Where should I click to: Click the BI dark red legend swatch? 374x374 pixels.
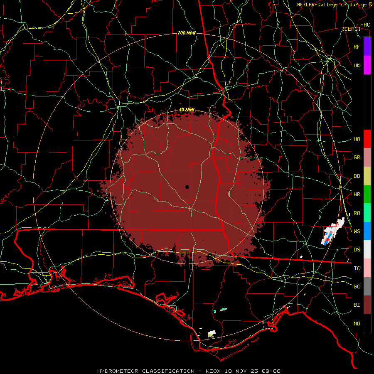point(367,305)
